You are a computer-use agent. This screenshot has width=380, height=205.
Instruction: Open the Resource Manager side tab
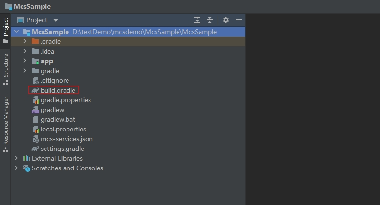click(x=5, y=124)
